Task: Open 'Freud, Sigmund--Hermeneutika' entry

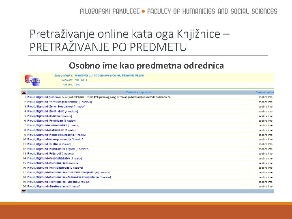Action: click(53, 125)
